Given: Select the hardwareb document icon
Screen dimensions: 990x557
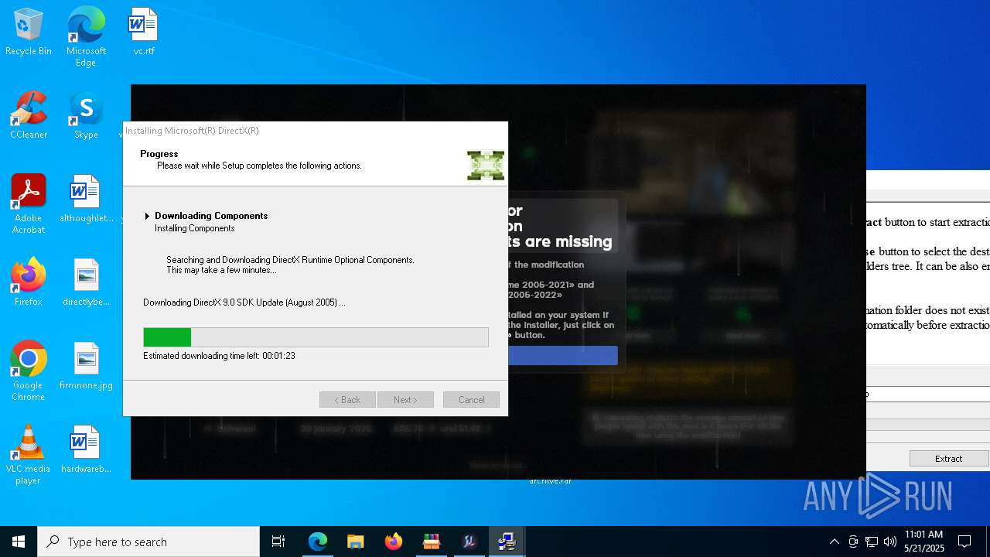Looking at the screenshot, I should tap(86, 449).
